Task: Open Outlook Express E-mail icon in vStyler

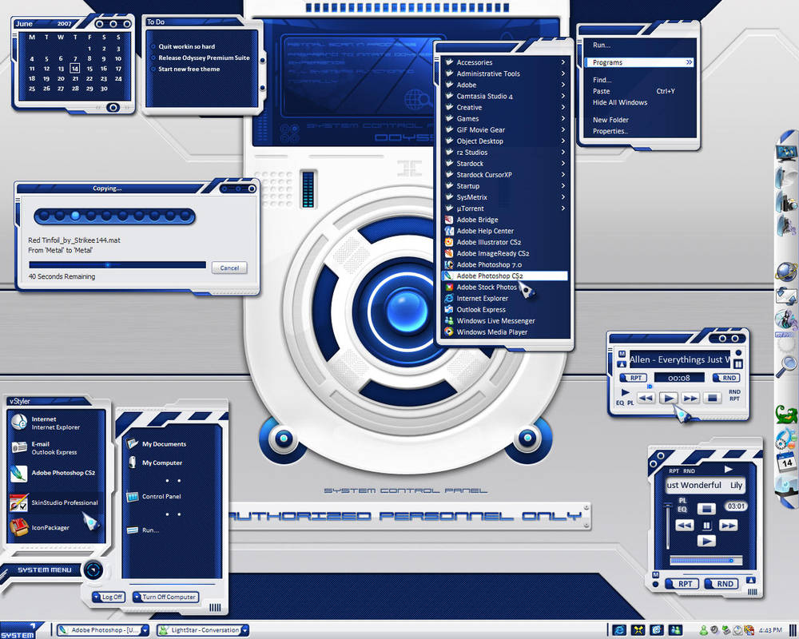Action: [x=19, y=447]
